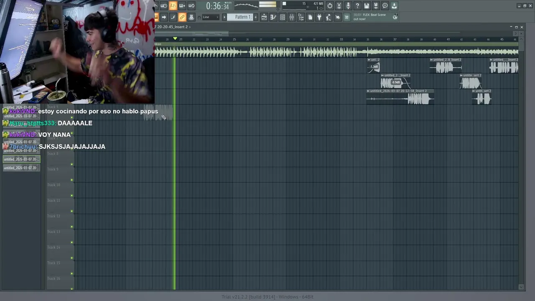Mute Track 8 via green dot
Screen dimensions: 535x301
pos(72,164)
